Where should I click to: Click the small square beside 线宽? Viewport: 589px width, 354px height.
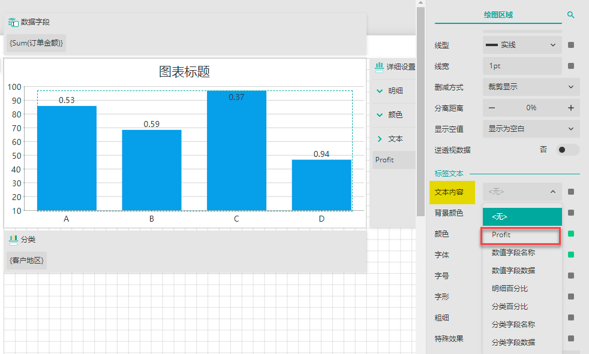[571, 66]
